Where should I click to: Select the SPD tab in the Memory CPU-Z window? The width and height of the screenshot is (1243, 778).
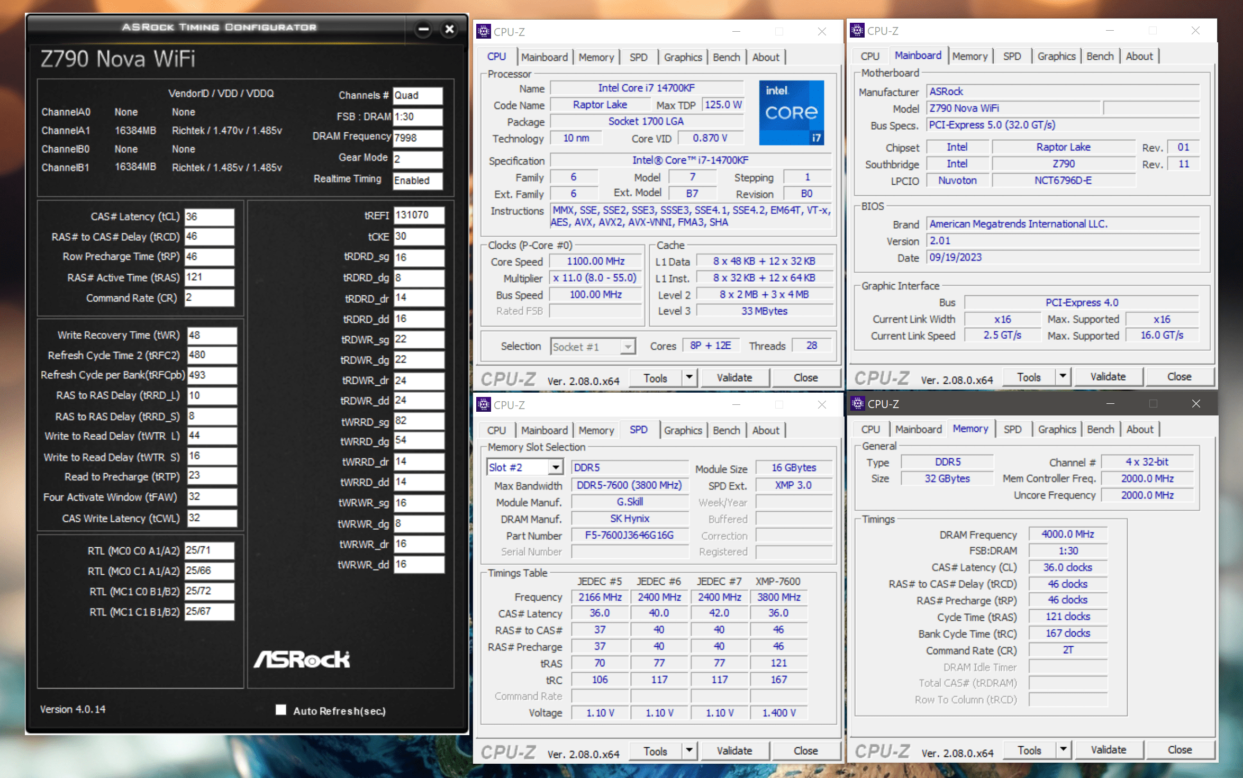click(x=1012, y=429)
